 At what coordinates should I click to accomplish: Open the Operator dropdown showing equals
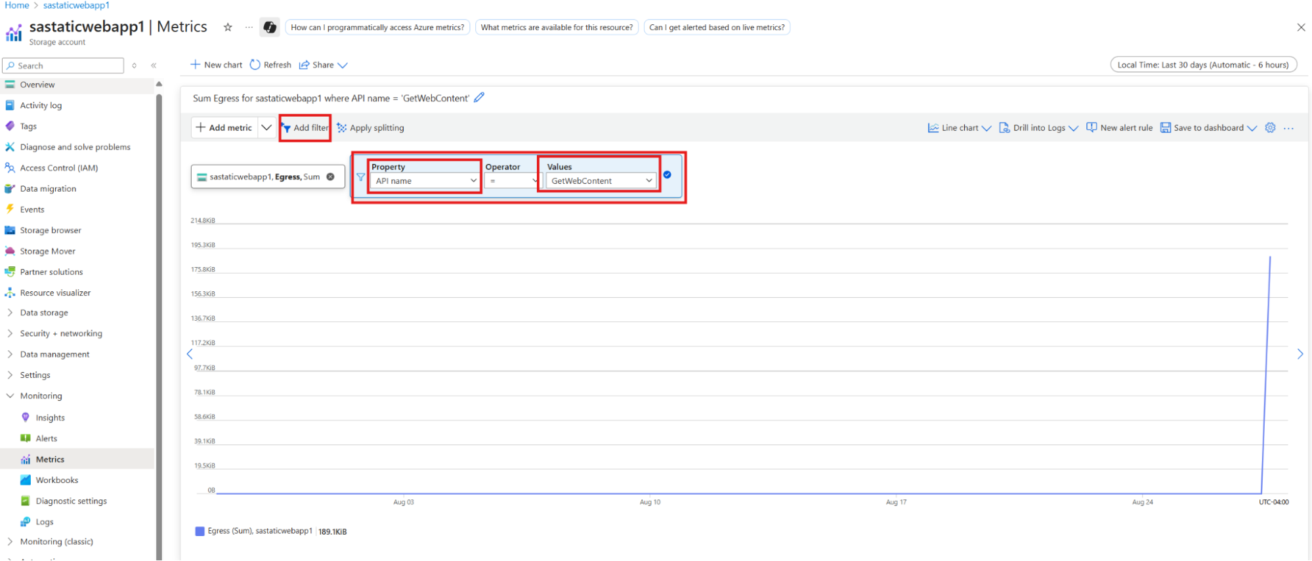coord(512,181)
